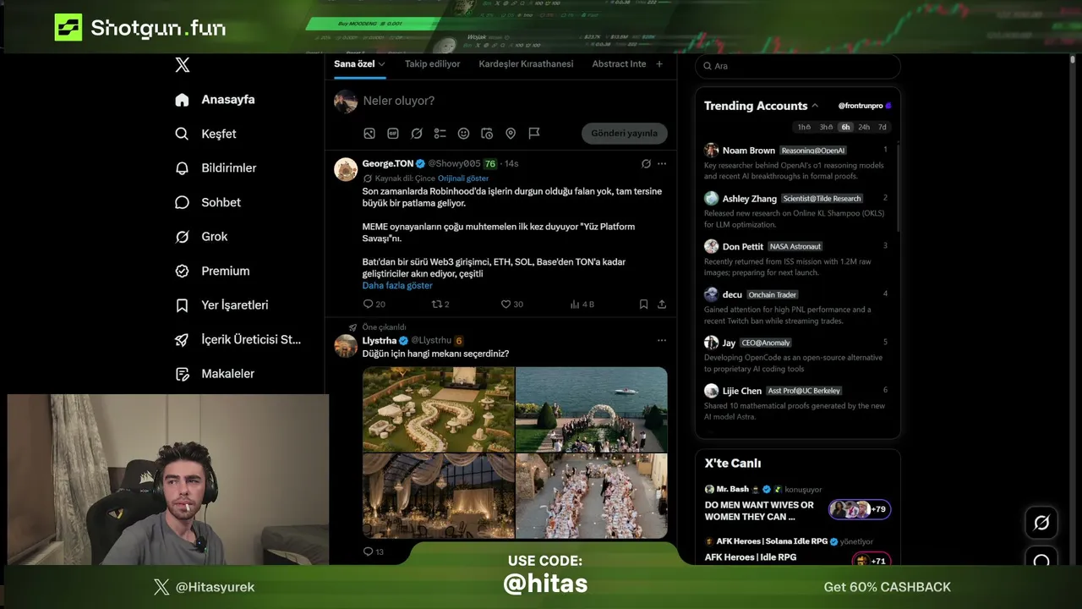Open Yer İşaretleri bookmarks
Image resolution: width=1082 pixels, height=609 pixels.
point(221,305)
